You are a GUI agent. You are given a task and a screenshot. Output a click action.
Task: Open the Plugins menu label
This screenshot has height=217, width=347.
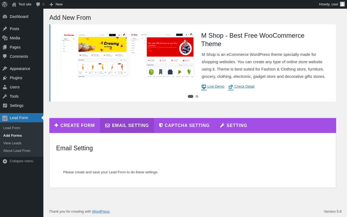click(16, 78)
